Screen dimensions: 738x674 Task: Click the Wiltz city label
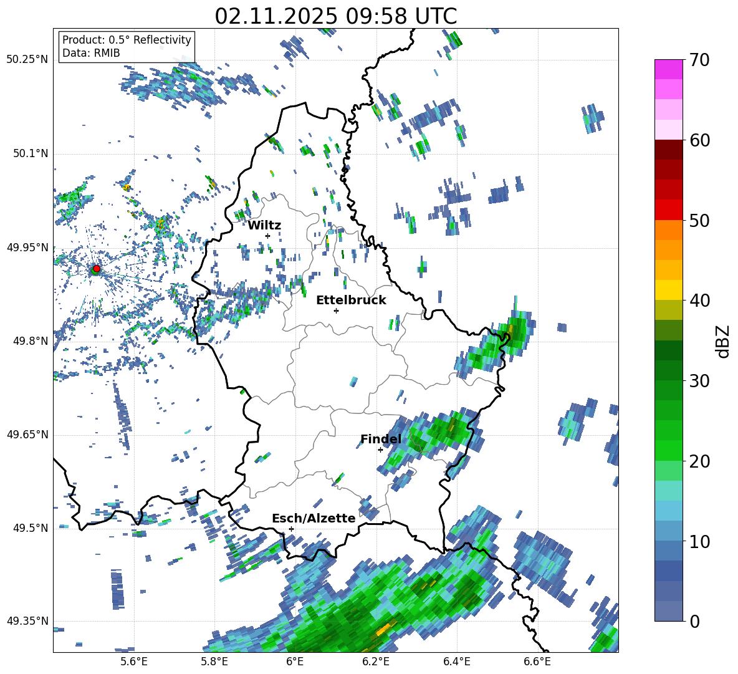pyautogui.click(x=264, y=226)
